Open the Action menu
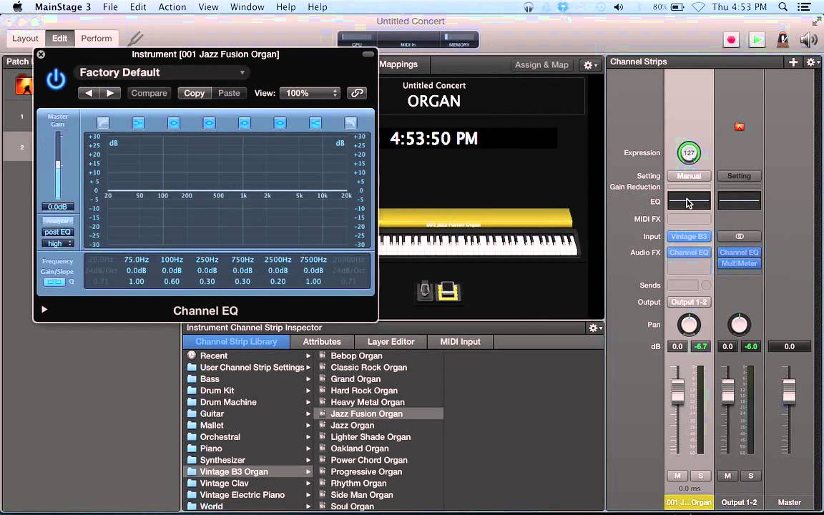The width and height of the screenshot is (824, 515). tap(172, 7)
